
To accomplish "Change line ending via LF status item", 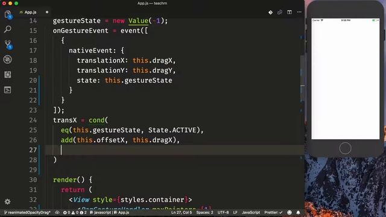I will pyautogui.click(x=235, y=212).
